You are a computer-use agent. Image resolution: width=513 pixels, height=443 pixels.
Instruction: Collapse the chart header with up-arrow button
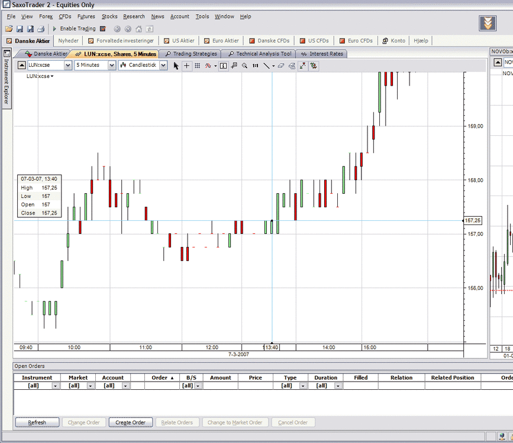point(21,65)
